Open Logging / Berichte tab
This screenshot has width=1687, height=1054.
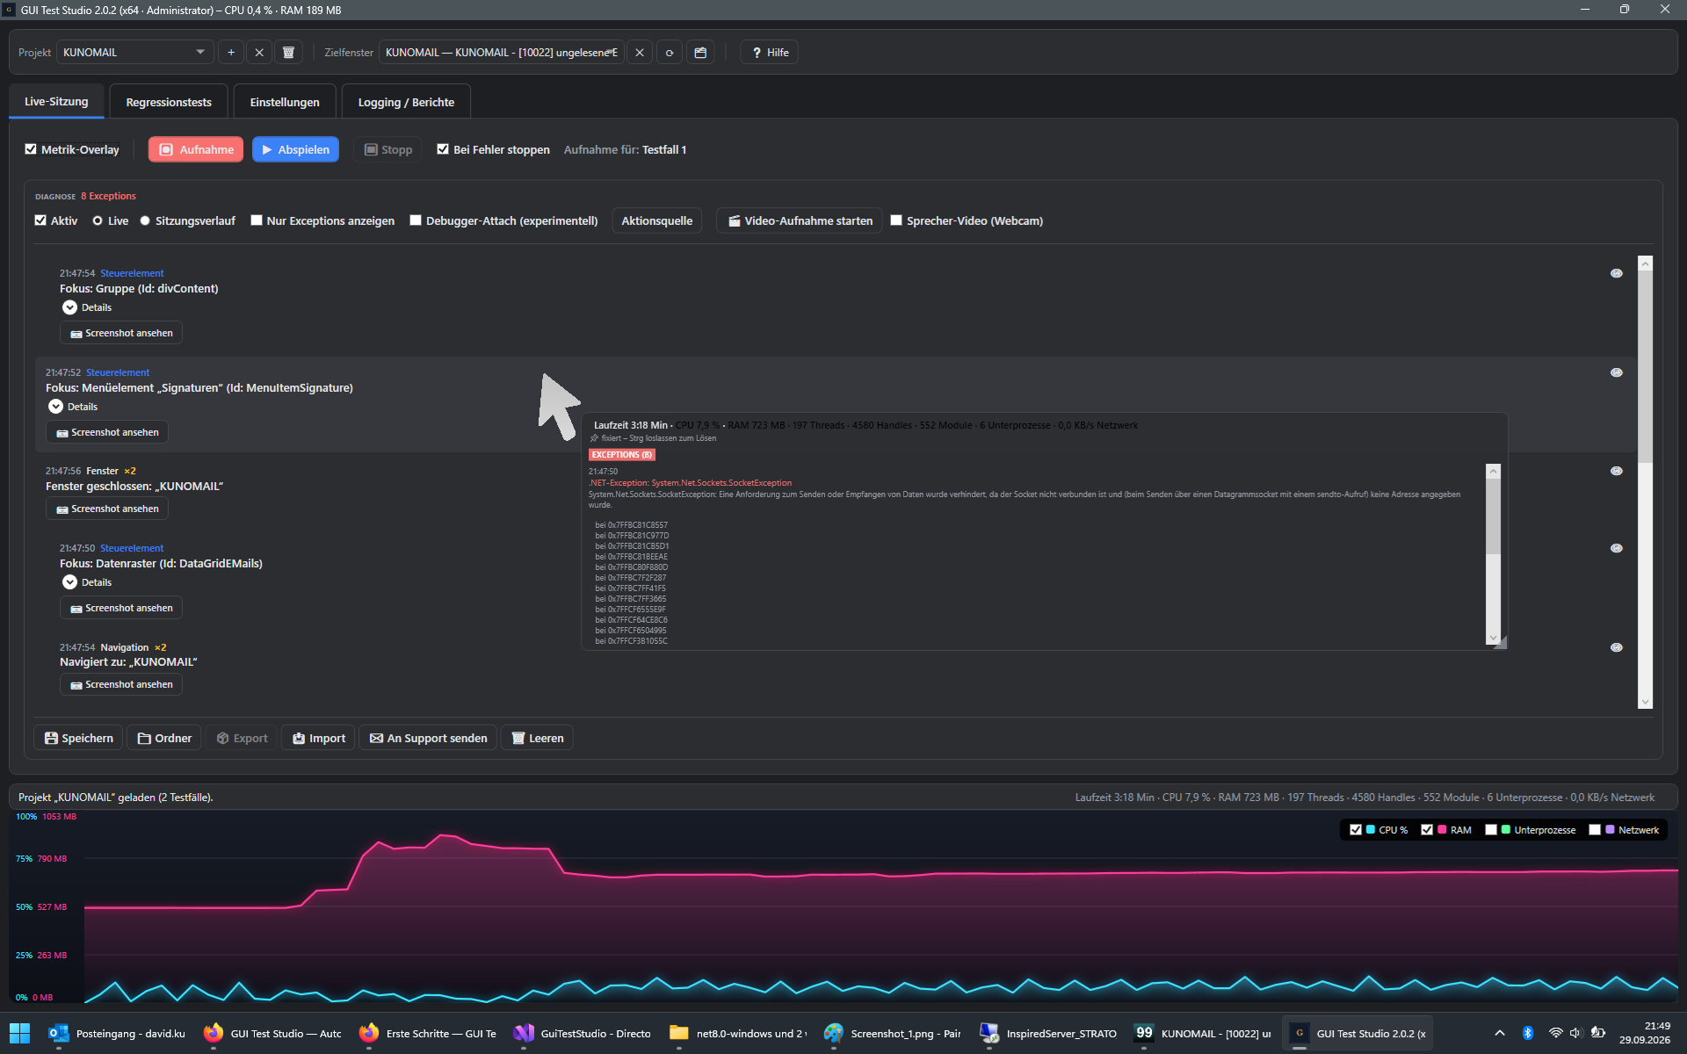coord(406,102)
